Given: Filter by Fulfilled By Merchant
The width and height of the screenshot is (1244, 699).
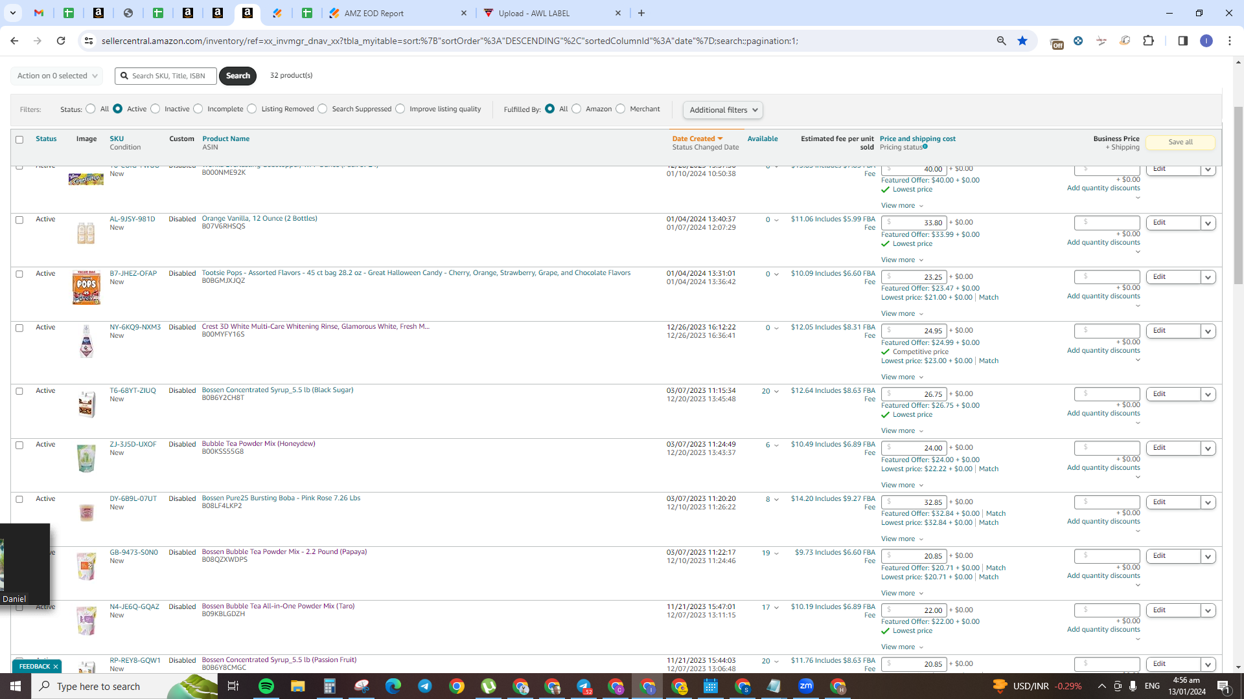Looking at the screenshot, I should click(621, 109).
